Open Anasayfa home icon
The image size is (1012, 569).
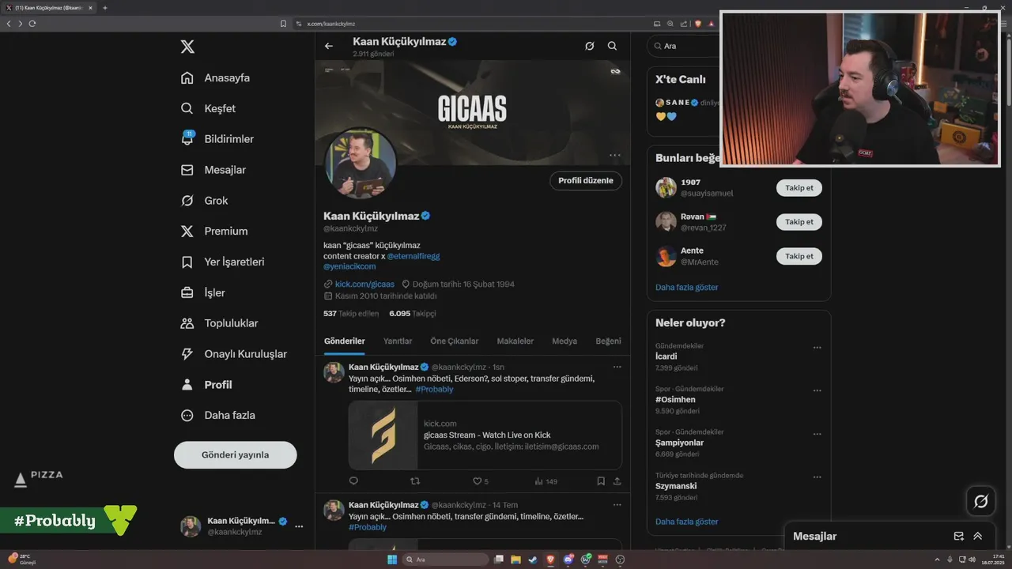tap(187, 77)
